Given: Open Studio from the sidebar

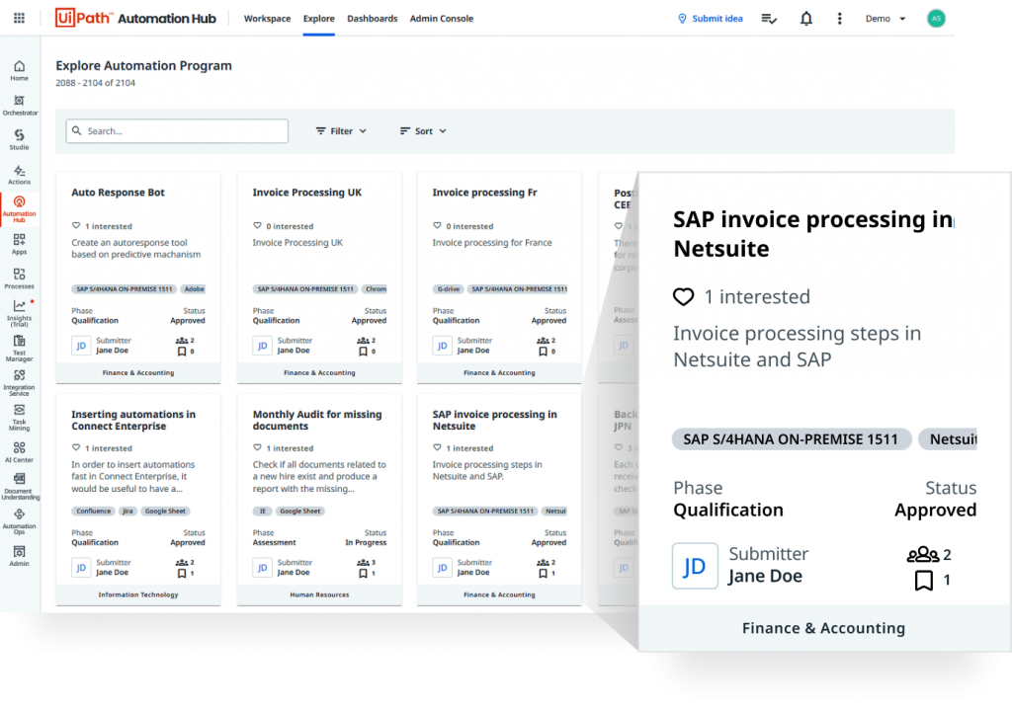Looking at the screenshot, I should pyautogui.click(x=20, y=140).
